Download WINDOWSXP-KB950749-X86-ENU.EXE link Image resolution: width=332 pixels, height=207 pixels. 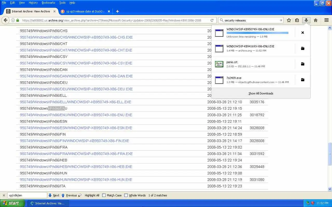[x=76, y=115]
